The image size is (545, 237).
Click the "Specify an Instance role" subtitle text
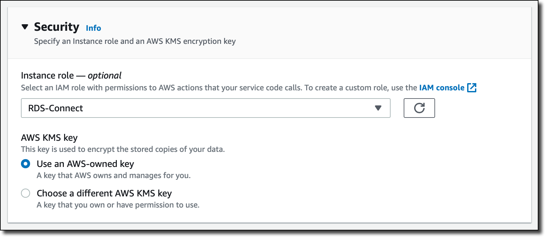[135, 41]
